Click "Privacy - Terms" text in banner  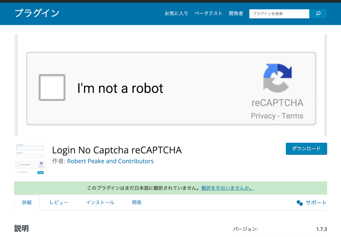coord(277,116)
